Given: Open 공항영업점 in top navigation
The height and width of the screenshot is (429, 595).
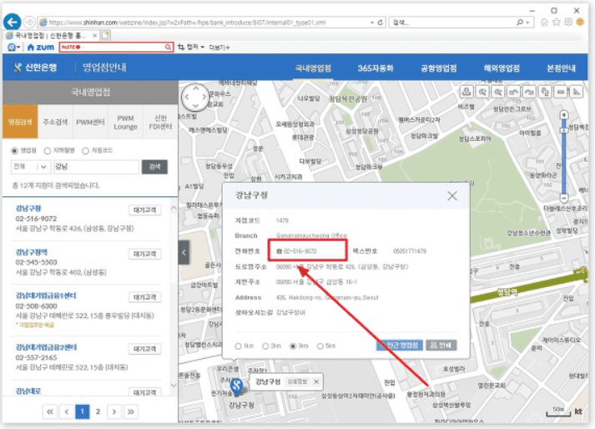Looking at the screenshot, I should coord(439,68).
